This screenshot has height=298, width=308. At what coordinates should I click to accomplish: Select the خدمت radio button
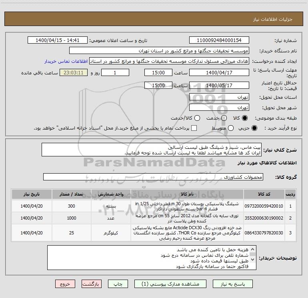pos(224,118)
